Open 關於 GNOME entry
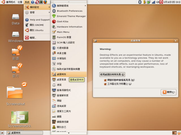 [x=37, y=25]
